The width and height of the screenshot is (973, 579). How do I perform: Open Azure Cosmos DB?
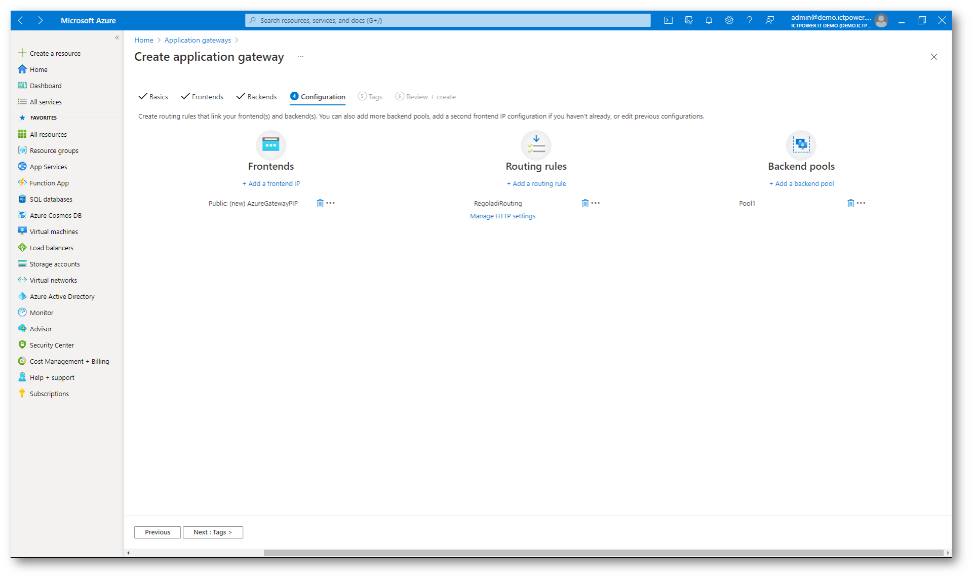(x=50, y=215)
